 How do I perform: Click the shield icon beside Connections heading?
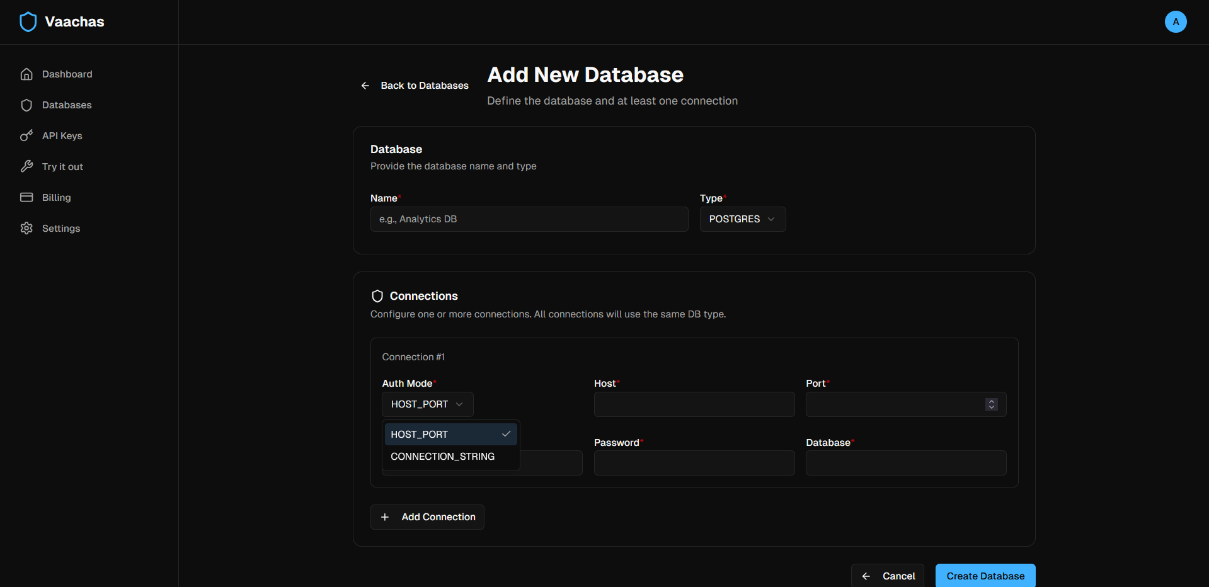pos(377,296)
